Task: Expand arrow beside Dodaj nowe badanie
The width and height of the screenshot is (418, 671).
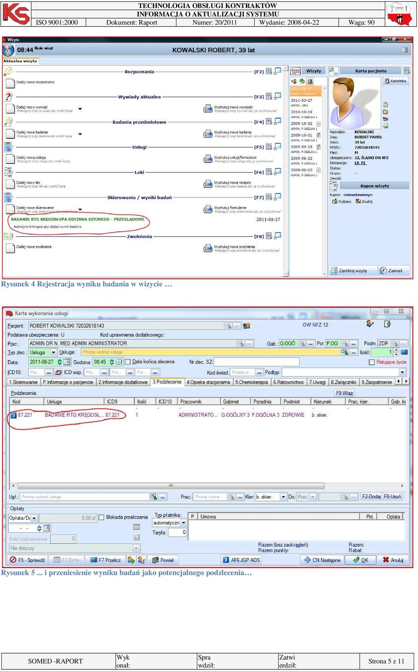Action: [x=80, y=134]
